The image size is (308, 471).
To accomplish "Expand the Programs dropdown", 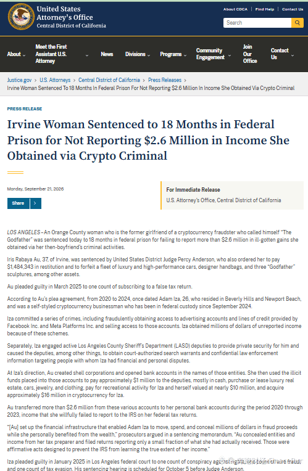I will (x=173, y=54).
